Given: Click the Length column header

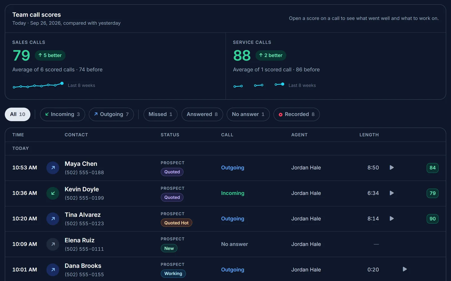Looking at the screenshot, I should click(x=369, y=135).
